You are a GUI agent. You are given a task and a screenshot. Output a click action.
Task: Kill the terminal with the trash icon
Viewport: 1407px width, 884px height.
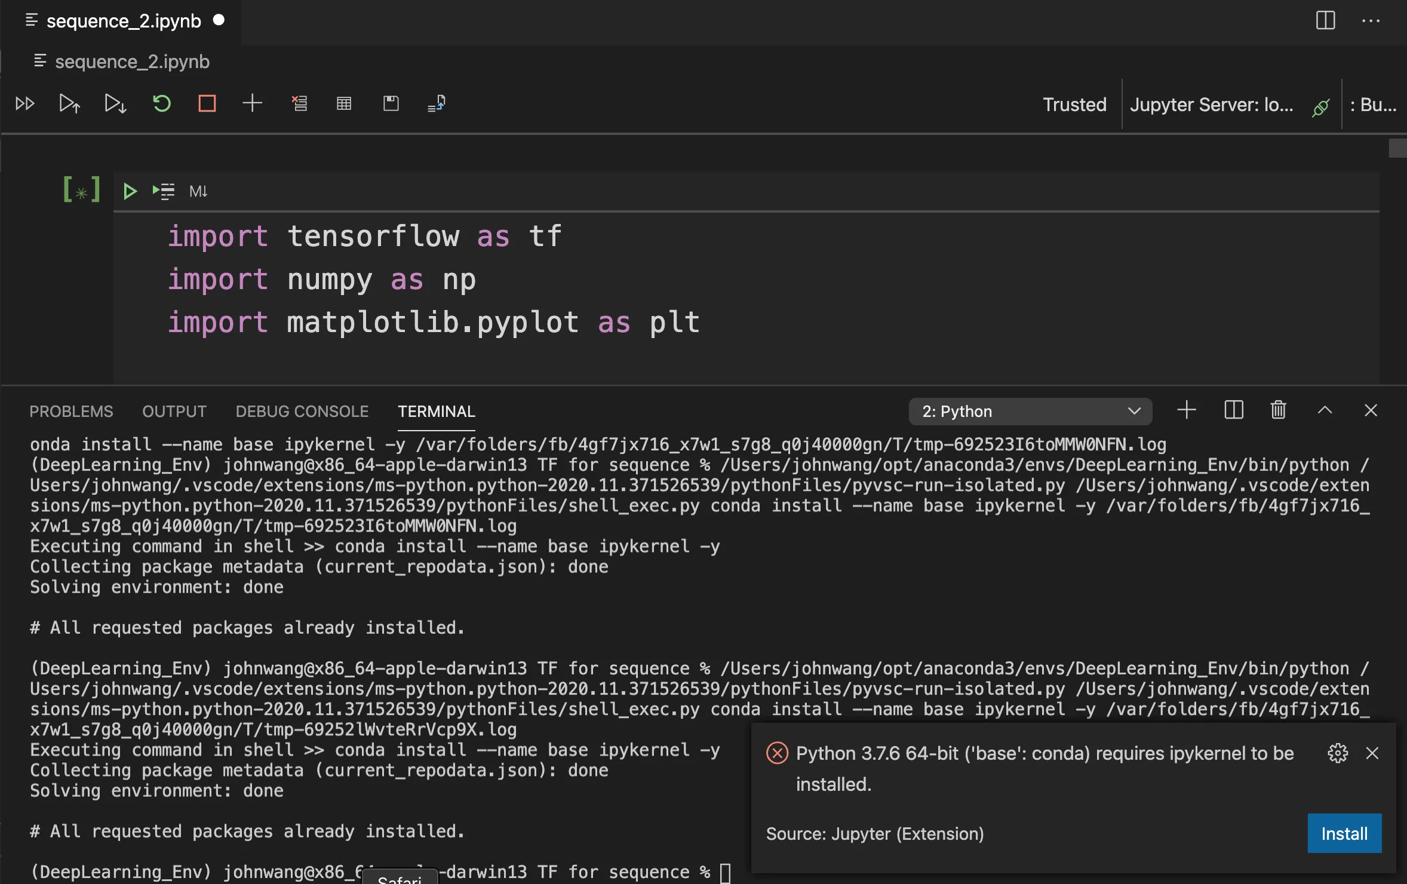[1277, 410]
